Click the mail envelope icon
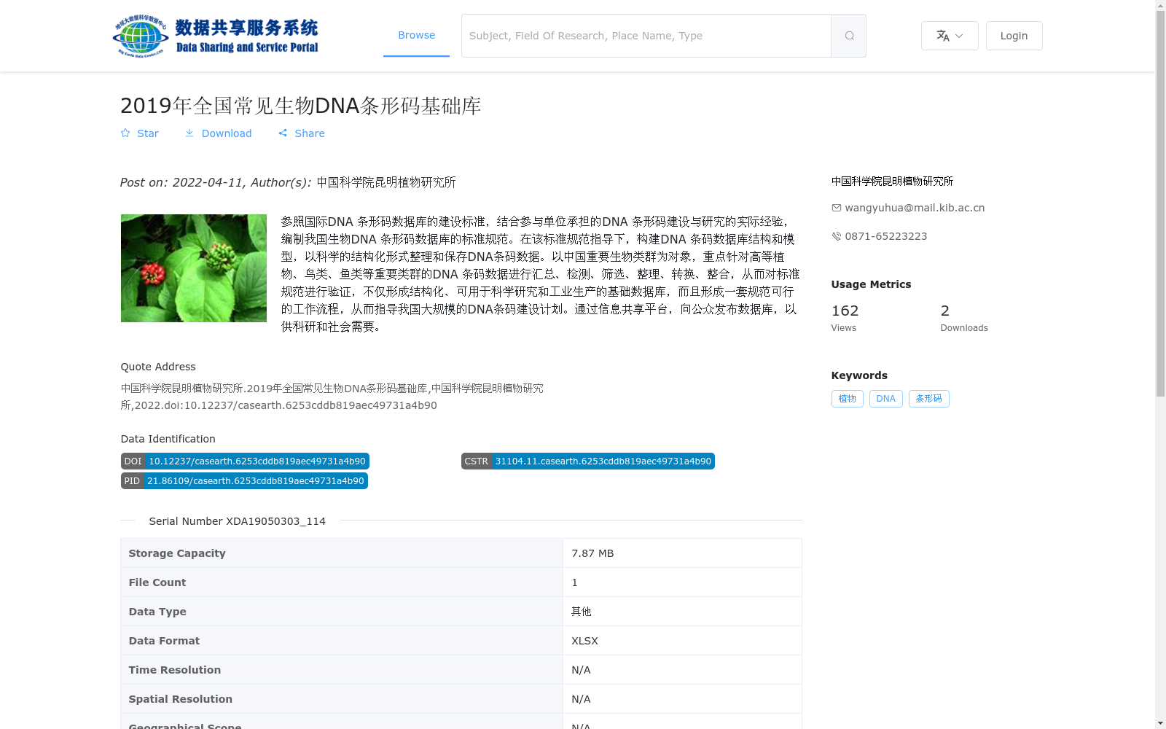 coord(837,208)
